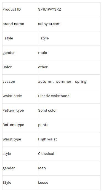The height and width of the screenshot is (194, 103).
Task: Select the pants value cell
Action: (69, 125)
